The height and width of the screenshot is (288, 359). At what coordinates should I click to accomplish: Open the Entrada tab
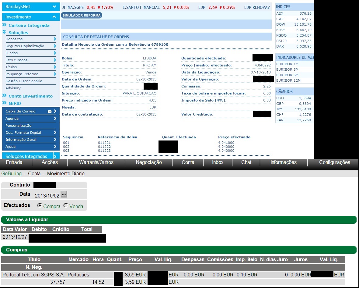click(14, 162)
